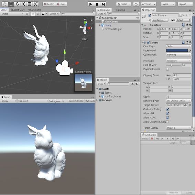The image size is (195, 195).
Task: Click the Pause button
Action: pos(97,4)
